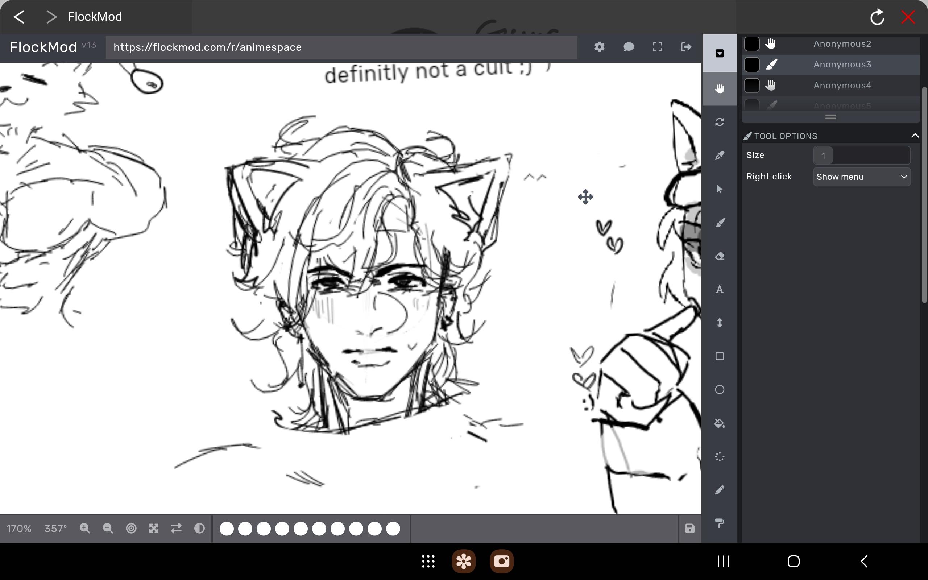Select the Eyedropper color picker tool
Viewport: 928px width, 580px height.
click(720, 156)
